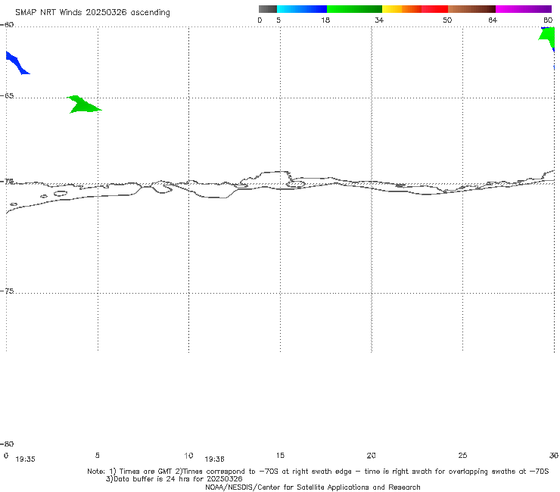Pick the green 18-34 color bar segment
The height and width of the screenshot is (492, 560).
pos(354,9)
